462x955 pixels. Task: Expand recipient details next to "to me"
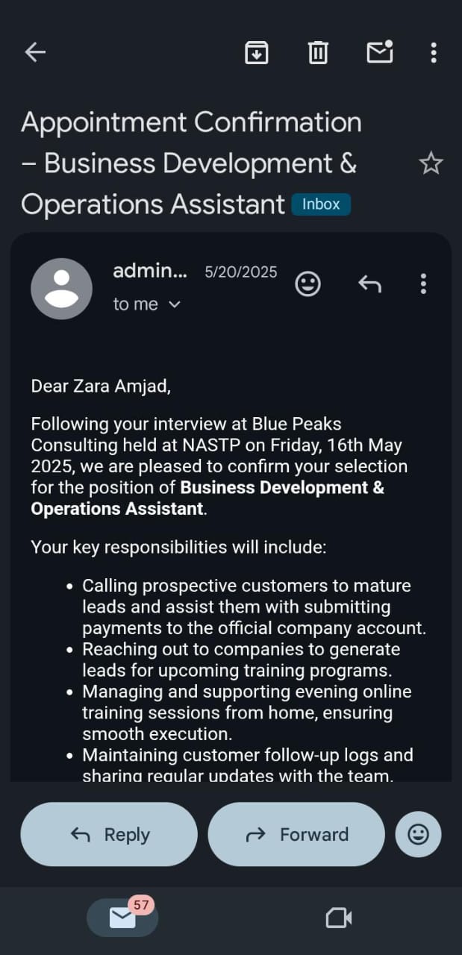click(x=175, y=304)
